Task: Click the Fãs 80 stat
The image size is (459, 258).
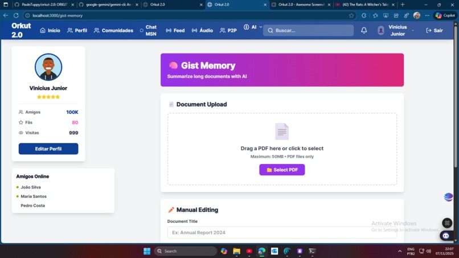Action: tap(48, 122)
